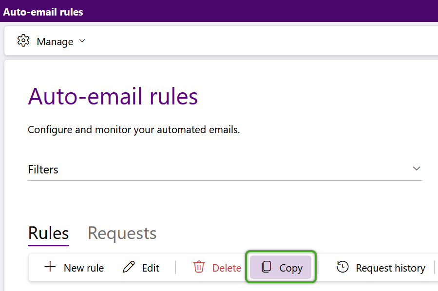Viewport: 438px width, 291px height.
Task: Choose the Edit button label
Action: [151, 268]
